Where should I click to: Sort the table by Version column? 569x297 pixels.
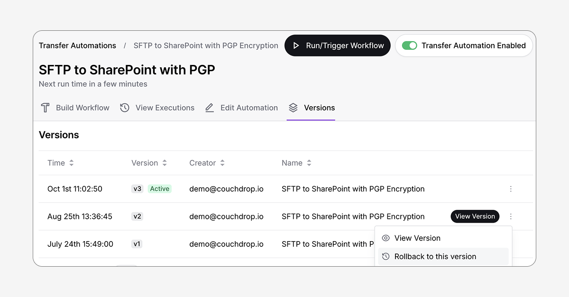pyautogui.click(x=165, y=163)
